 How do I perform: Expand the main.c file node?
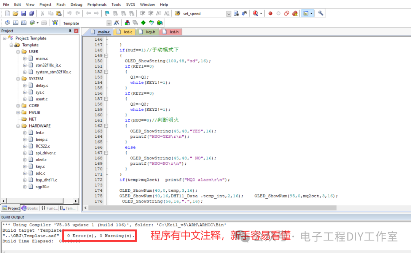(25, 59)
